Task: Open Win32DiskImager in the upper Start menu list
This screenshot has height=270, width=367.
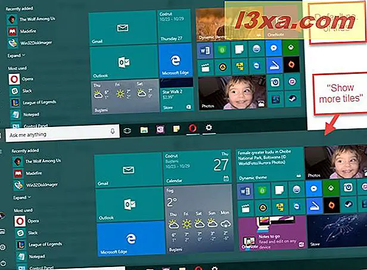Action: pos(30,43)
